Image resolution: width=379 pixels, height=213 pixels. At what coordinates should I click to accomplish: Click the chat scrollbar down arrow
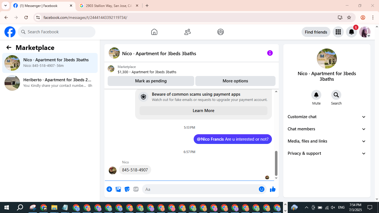[276, 178]
